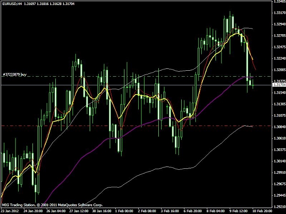This screenshot has width=286, height=214.
Task: Click the 1.30140 price scale label
Action: coord(280,161)
